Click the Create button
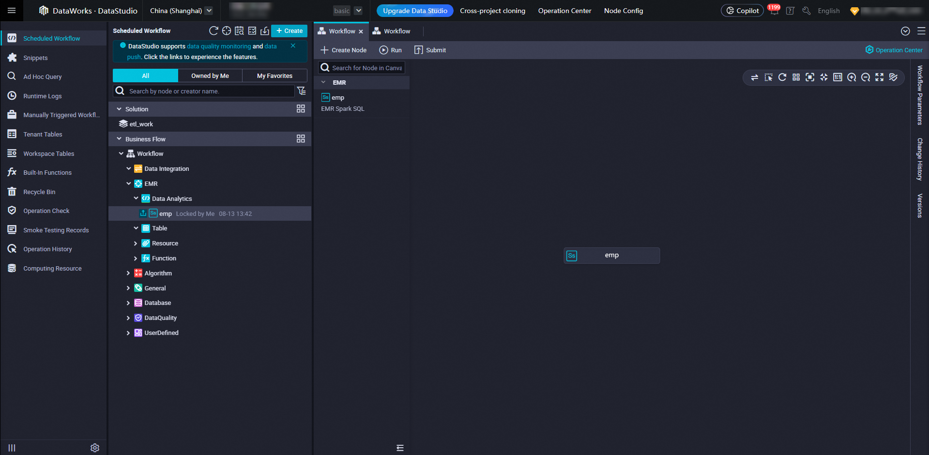The width and height of the screenshot is (929, 455). tap(289, 31)
